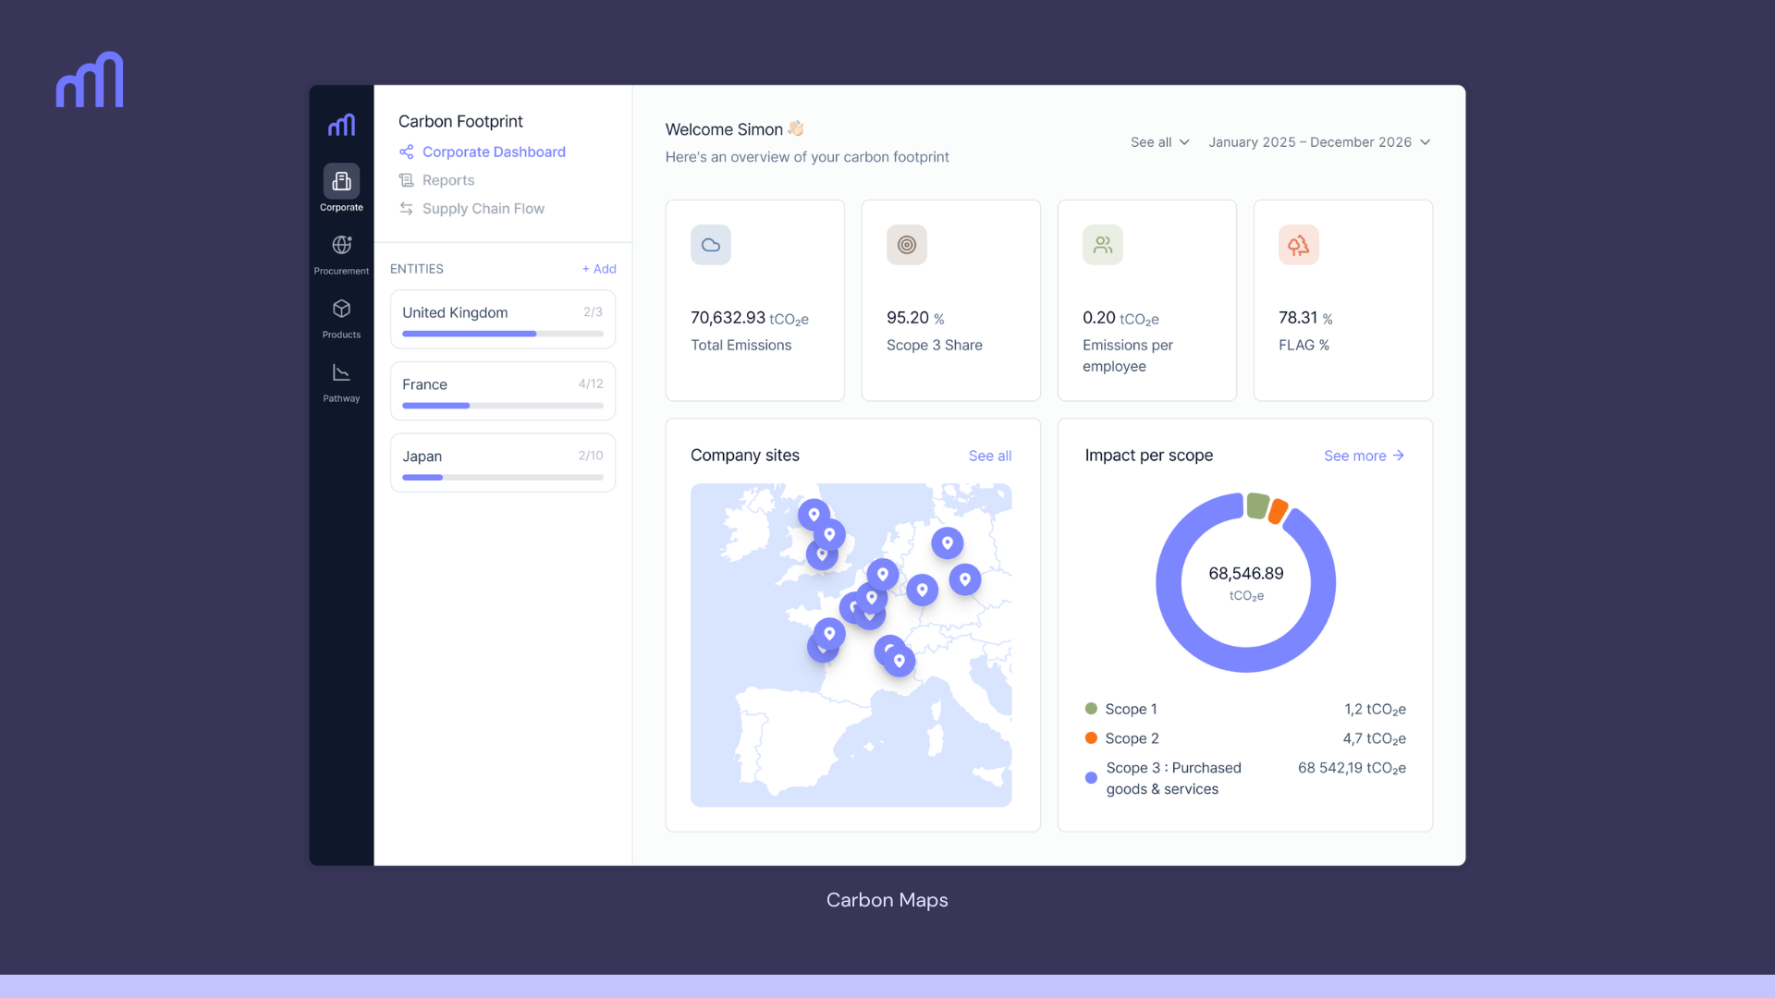Switch to the Reports page
Viewport: 1775px width, 998px height.
coord(447,179)
